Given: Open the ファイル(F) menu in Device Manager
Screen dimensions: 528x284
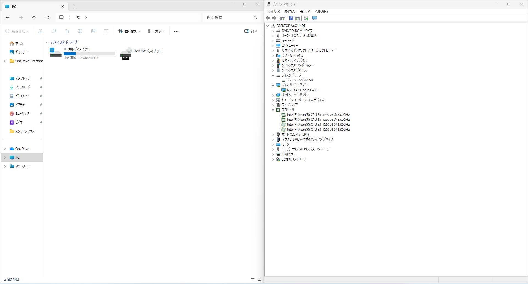Looking at the screenshot, I should [x=273, y=12].
